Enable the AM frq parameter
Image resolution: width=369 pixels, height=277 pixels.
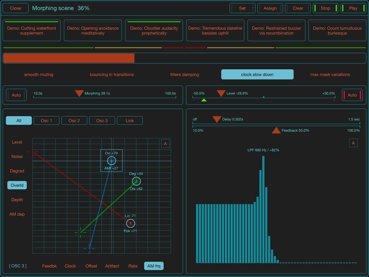[x=154, y=266]
